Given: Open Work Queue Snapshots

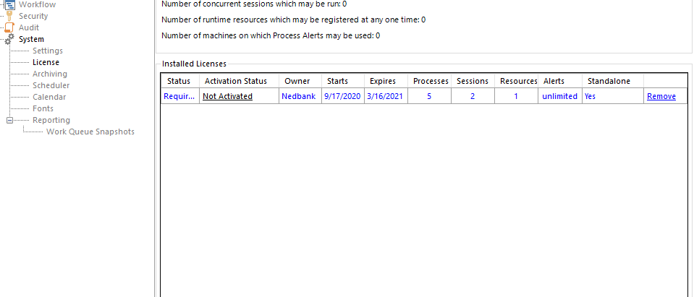Looking at the screenshot, I should [90, 132].
